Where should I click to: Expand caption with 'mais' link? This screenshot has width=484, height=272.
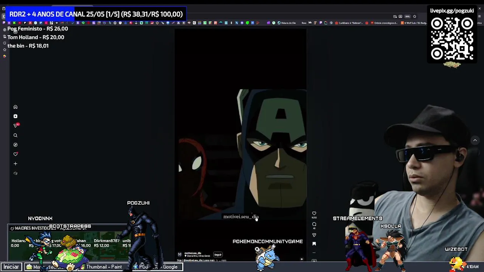[223, 260]
